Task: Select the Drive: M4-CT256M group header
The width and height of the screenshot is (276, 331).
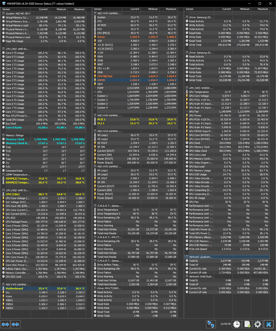Action: pos(136,288)
